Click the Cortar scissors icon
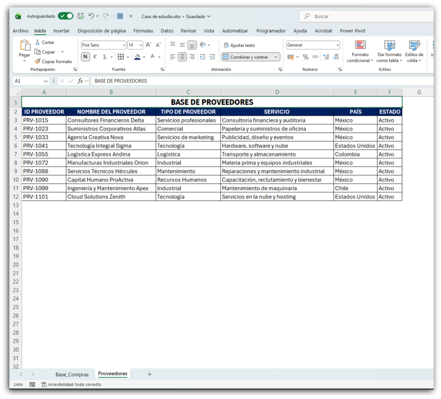The height and width of the screenshot is (399, 441). pyautogui.click(x=37, y=42)
